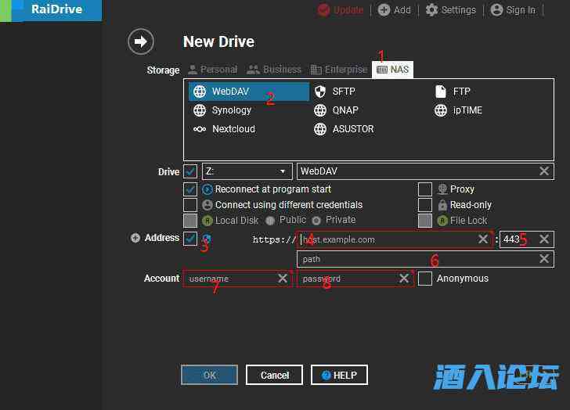The height and width of the screenshot is (410, 570).
Task: Click the username input field
Action: click(229, 279)
